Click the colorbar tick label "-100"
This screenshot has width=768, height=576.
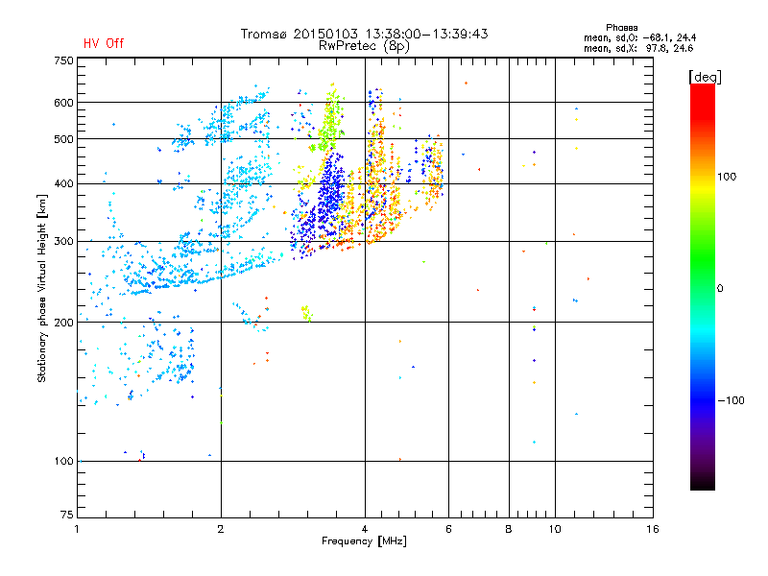click(731, 400)
